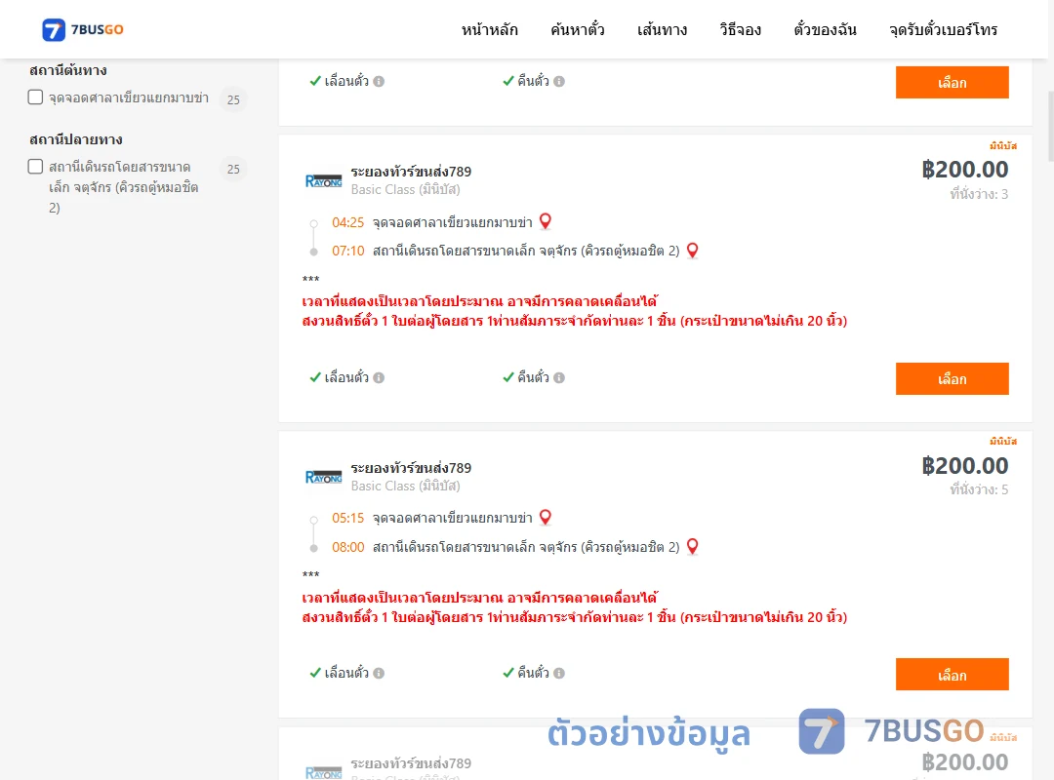This screenshot has height=780, width=1054.
Task: Click the 05:15 departure time
Action: click(347, 518)
